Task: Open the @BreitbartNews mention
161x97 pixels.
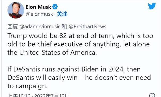Action: click(x=87, y=26)
